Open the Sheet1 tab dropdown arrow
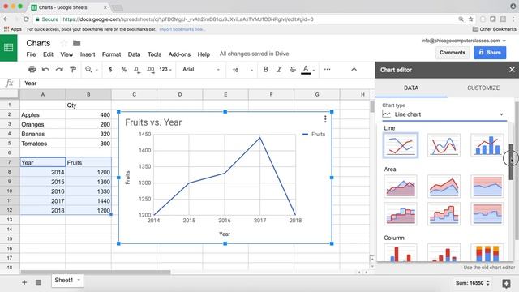The image size is (519, 292). [79, 280]
